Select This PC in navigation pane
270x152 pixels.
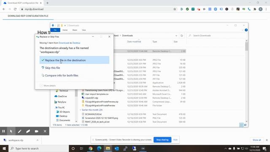pos(60,108)
